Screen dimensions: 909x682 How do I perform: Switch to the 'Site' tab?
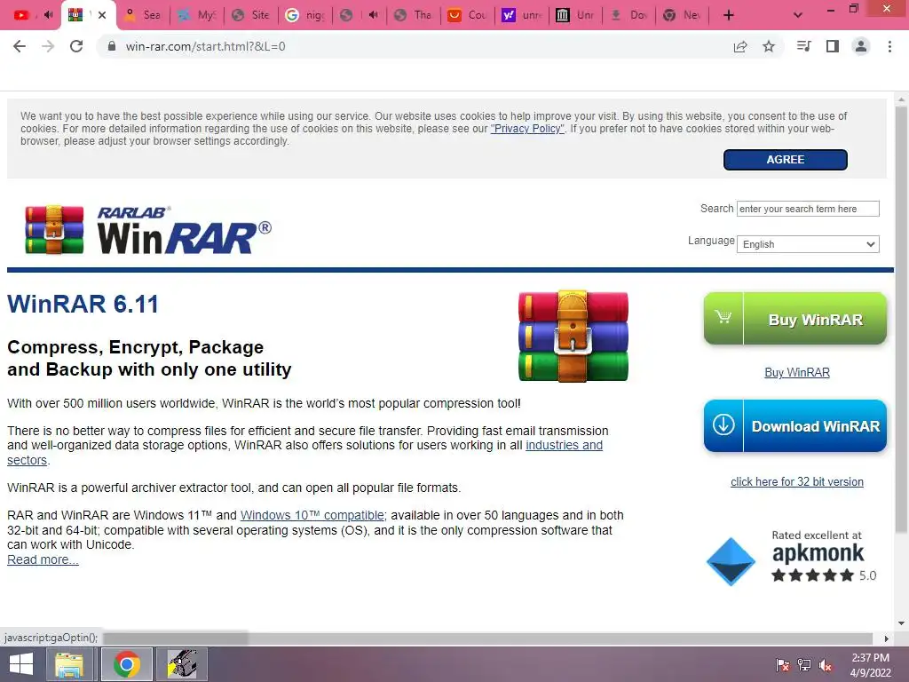(251, 15)
